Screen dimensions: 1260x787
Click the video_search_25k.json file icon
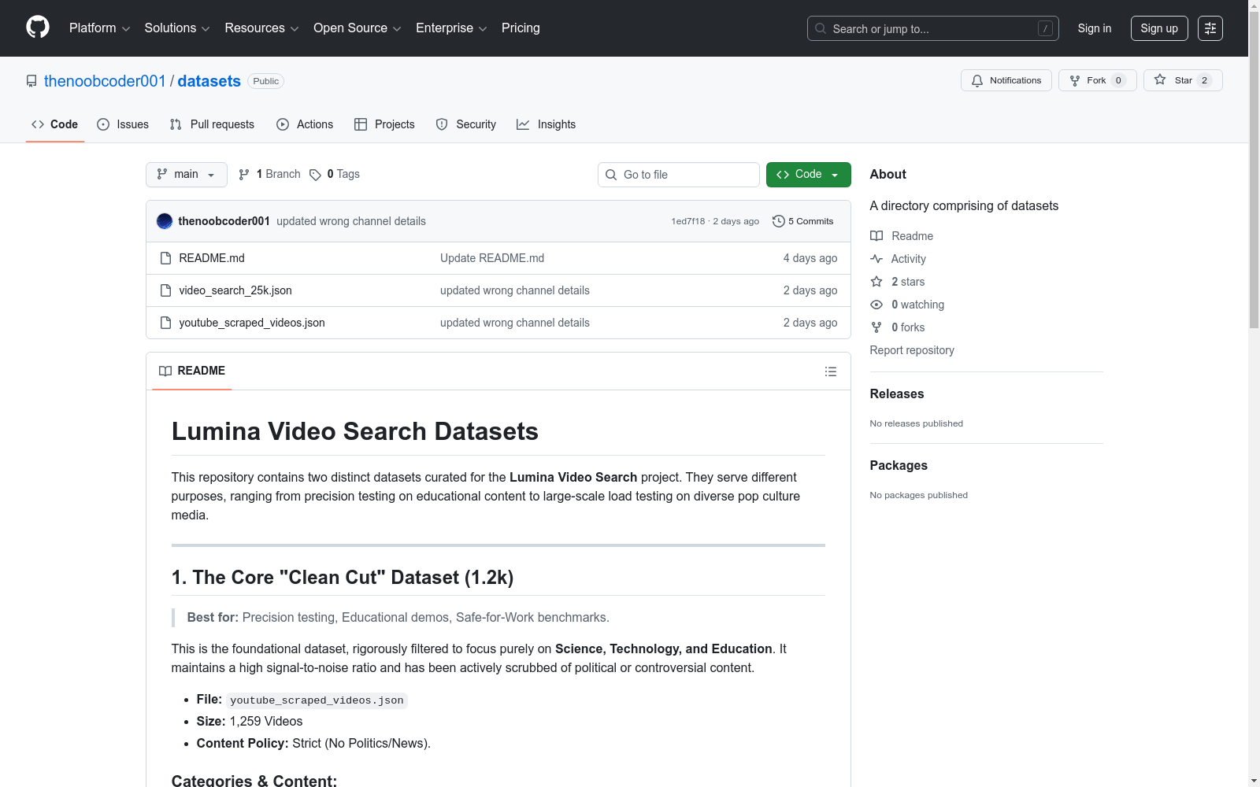165,290
